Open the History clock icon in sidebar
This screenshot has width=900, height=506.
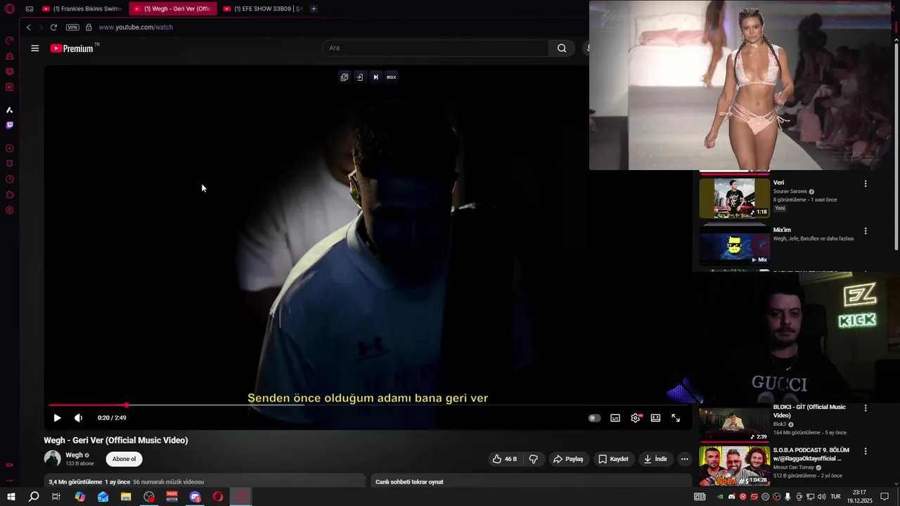[10, 179]
